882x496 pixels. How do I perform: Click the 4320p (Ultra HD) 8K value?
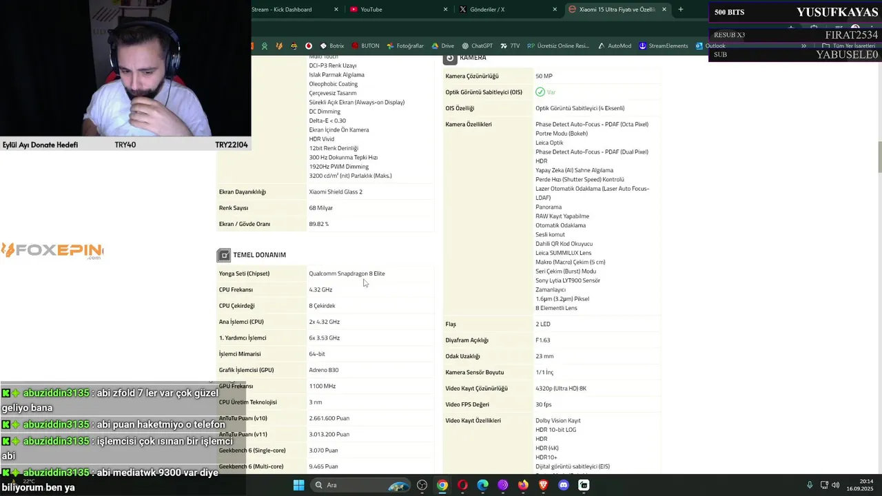click(x=561, y=389)
